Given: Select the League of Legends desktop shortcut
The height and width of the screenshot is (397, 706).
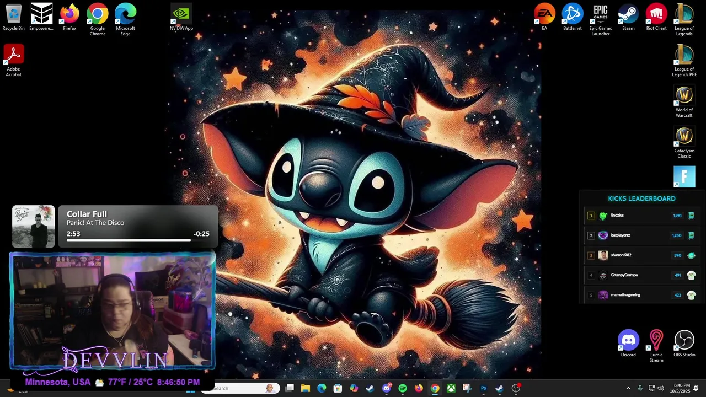Looking at the screenshot, I should pos(684,19).
